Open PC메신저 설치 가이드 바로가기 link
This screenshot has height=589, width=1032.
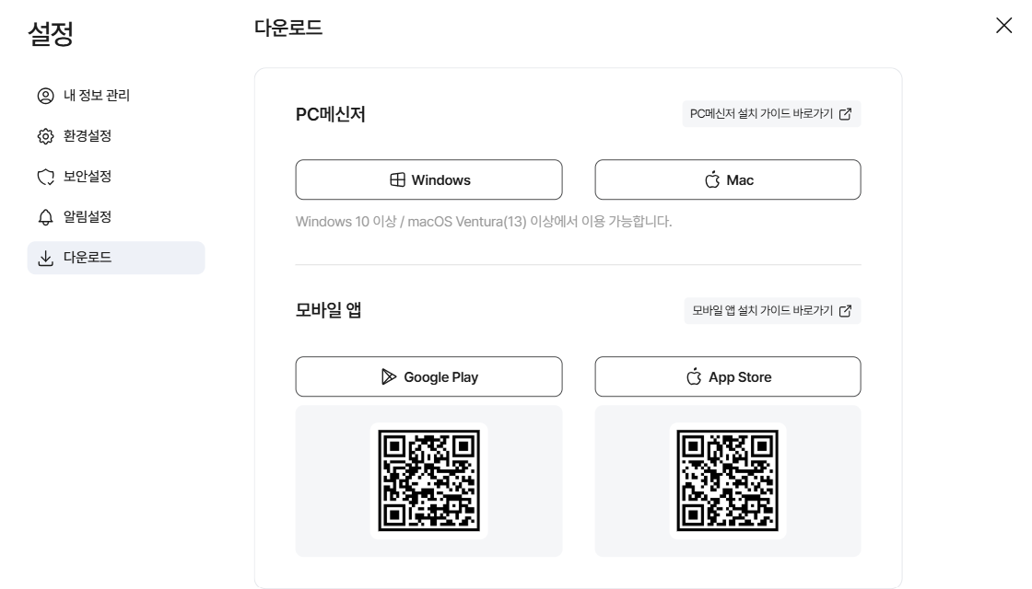tap(761, 114)
